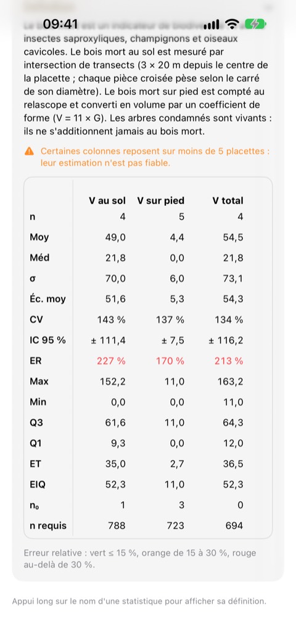
Task: Tap the 'n₀' row label
Action: (35, 506)
